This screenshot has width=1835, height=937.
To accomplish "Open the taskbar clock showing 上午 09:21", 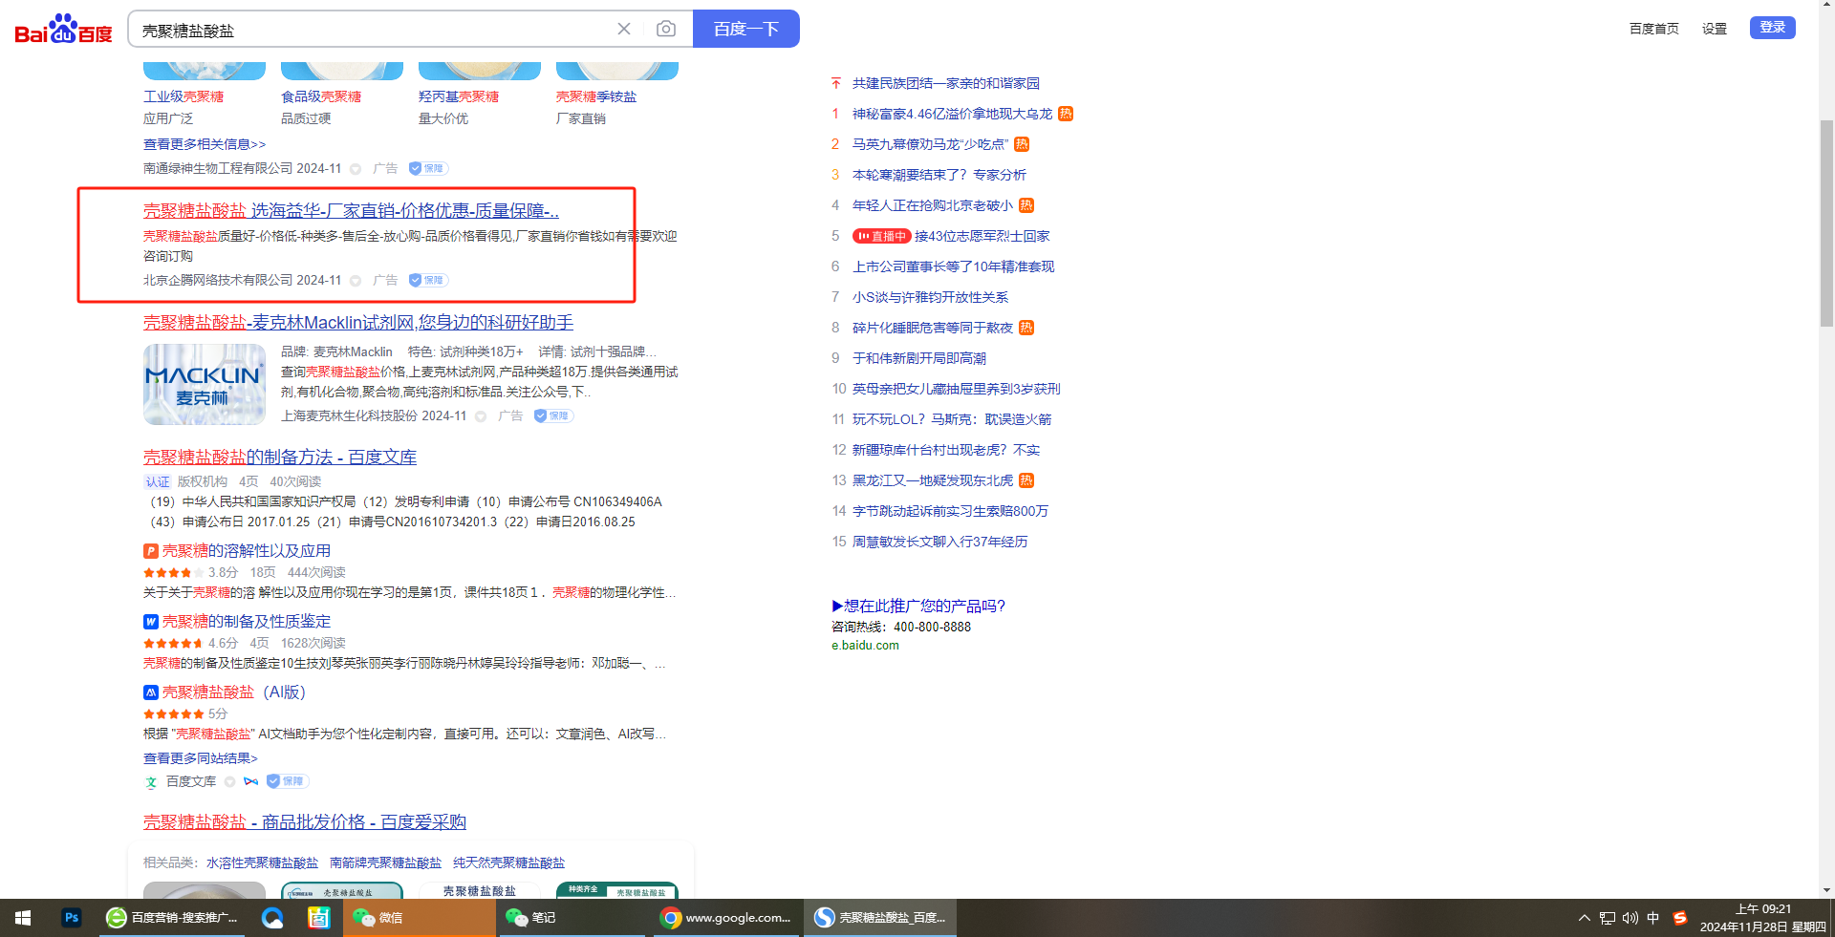I will pyautogui.click(x=1763, y=918).
